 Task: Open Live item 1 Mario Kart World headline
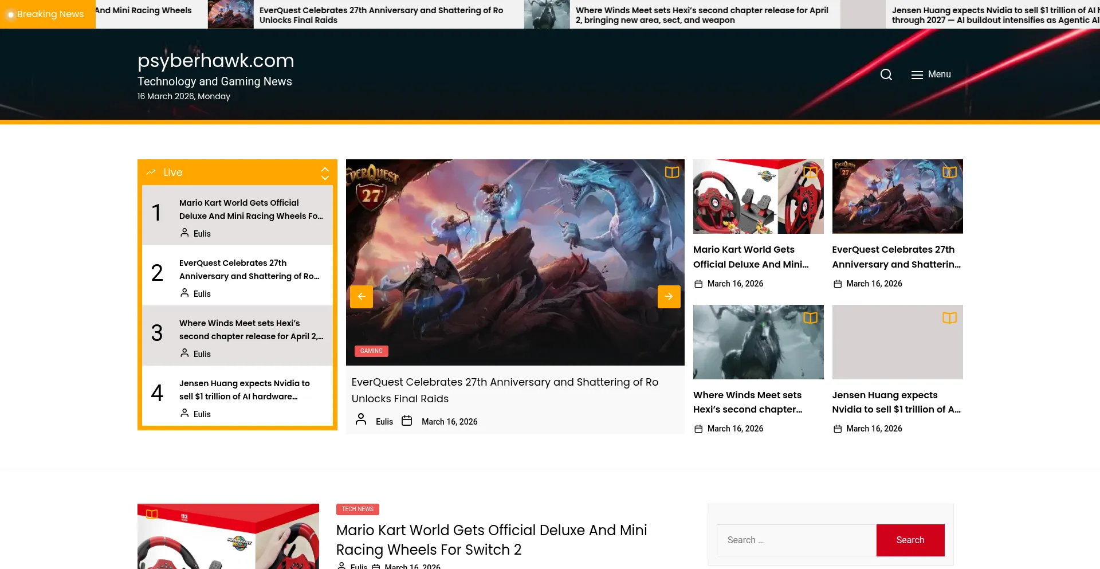pos(251,210)
